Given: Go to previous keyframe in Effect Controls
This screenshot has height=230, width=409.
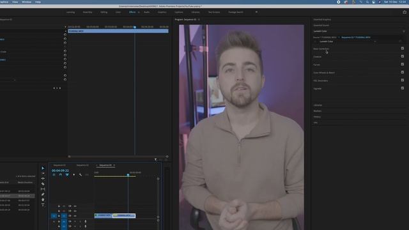Looking at the screenshot, I should click(x=54, y=88).
